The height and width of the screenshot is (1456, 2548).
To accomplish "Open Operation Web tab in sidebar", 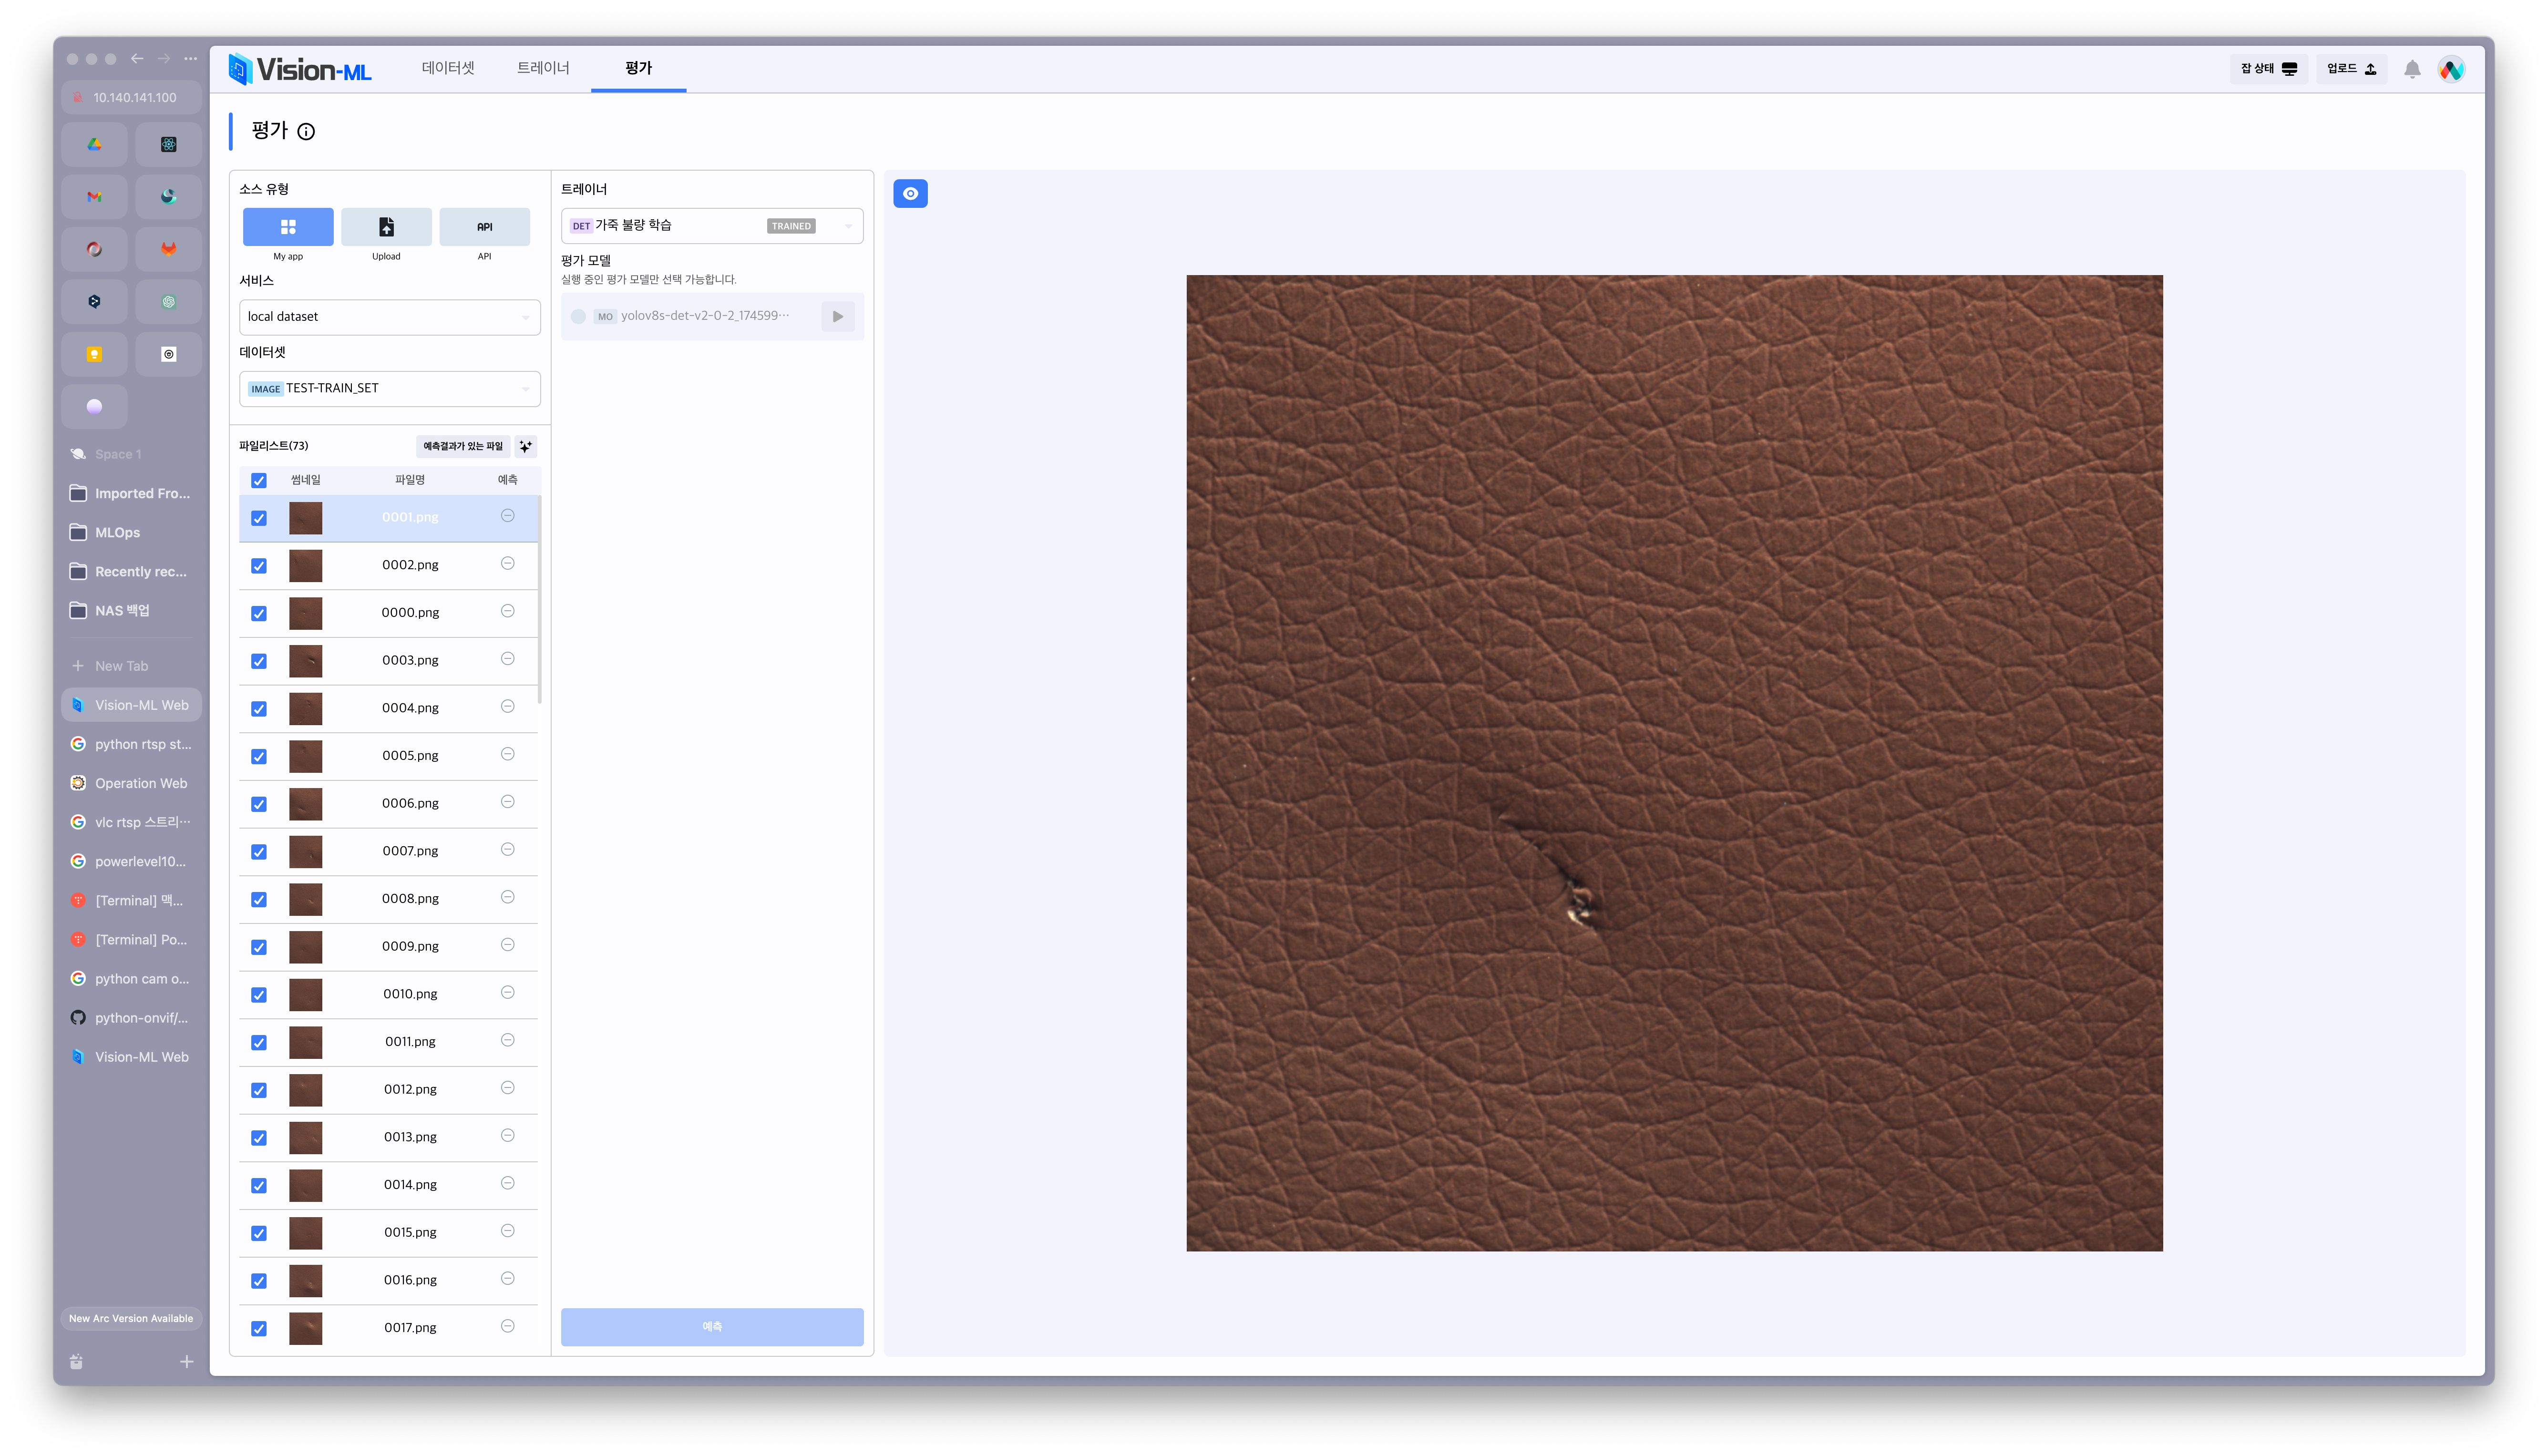I will [131, 783].
